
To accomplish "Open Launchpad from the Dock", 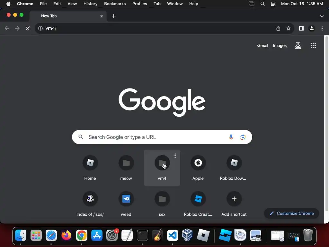I will click(36, 235).
